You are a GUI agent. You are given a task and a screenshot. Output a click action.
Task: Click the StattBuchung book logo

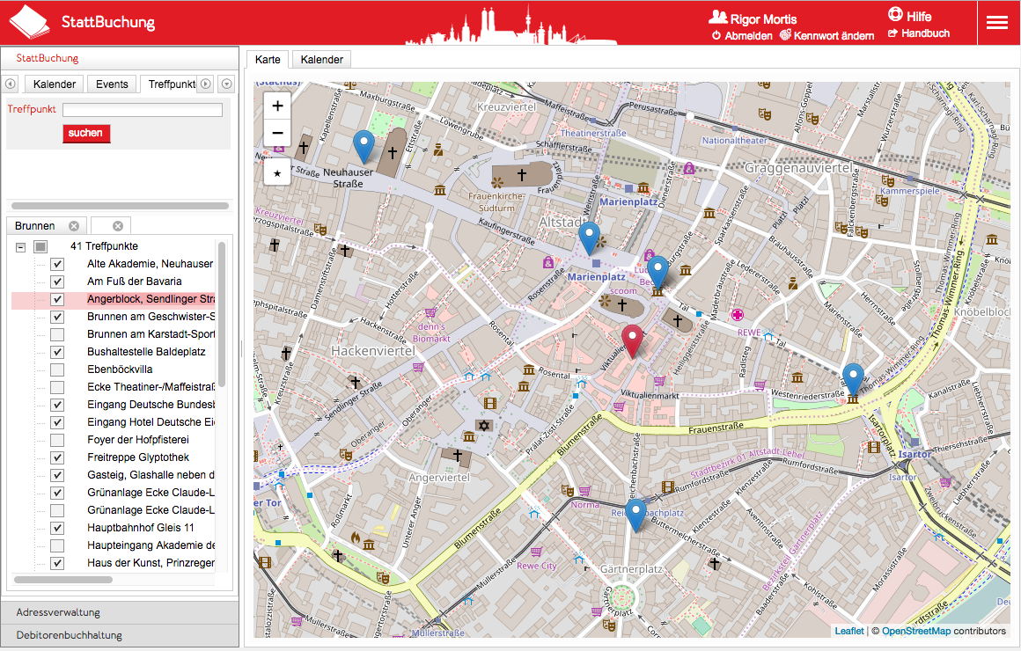(30, 23)
